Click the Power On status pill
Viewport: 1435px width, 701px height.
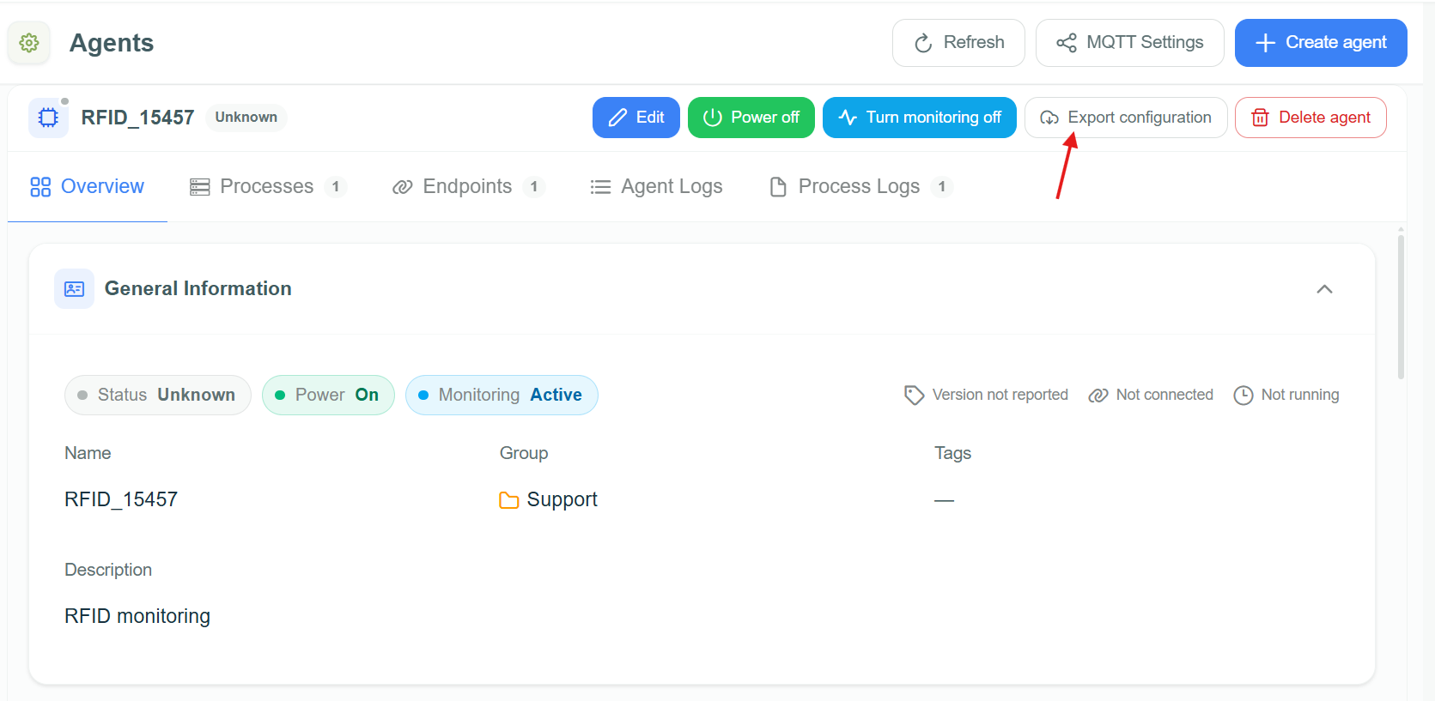pos(328,395)
